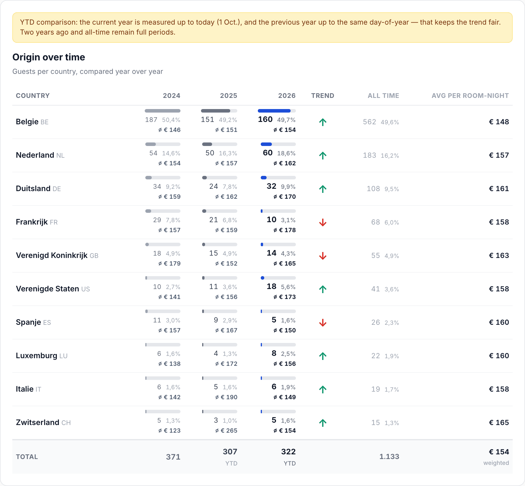Viewport: 525px width, 486px height.
Task: Click the up arrow in Luxemburg row
Action: click(x=323, y=356)
